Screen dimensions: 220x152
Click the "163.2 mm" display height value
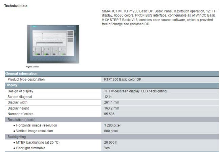click(x=112, y=108)
